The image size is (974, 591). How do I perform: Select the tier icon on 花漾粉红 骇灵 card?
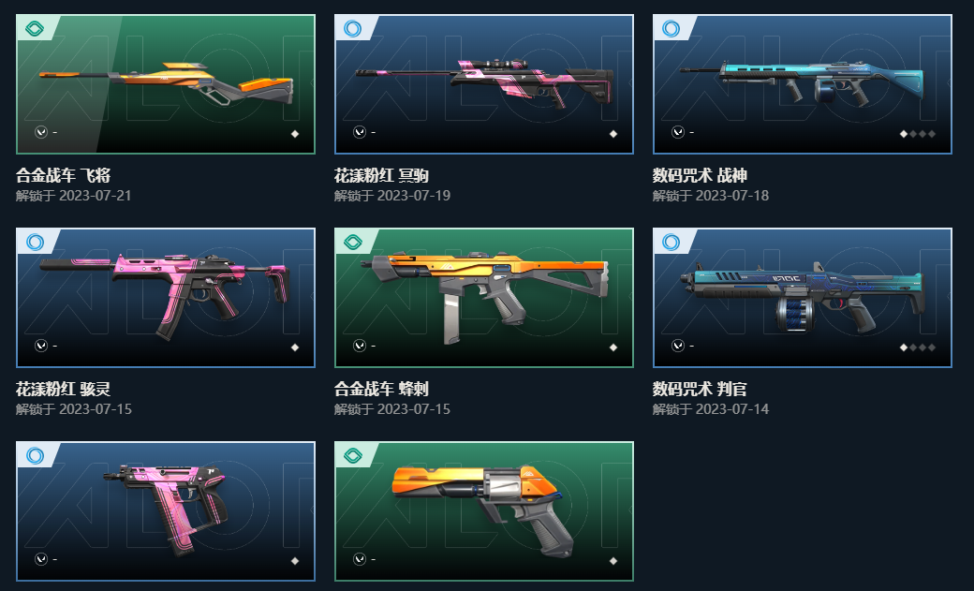(34, 242)
